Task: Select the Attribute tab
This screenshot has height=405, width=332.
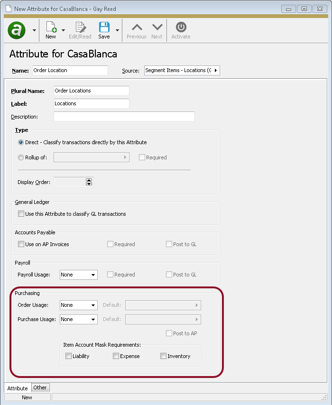Action: click(17, 388)
